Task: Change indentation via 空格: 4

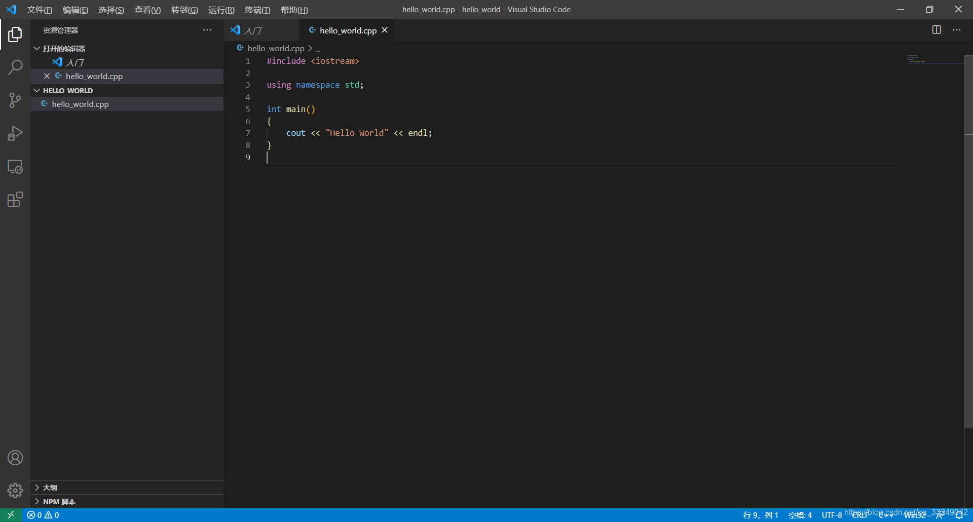Action: [x=800, y=515]
